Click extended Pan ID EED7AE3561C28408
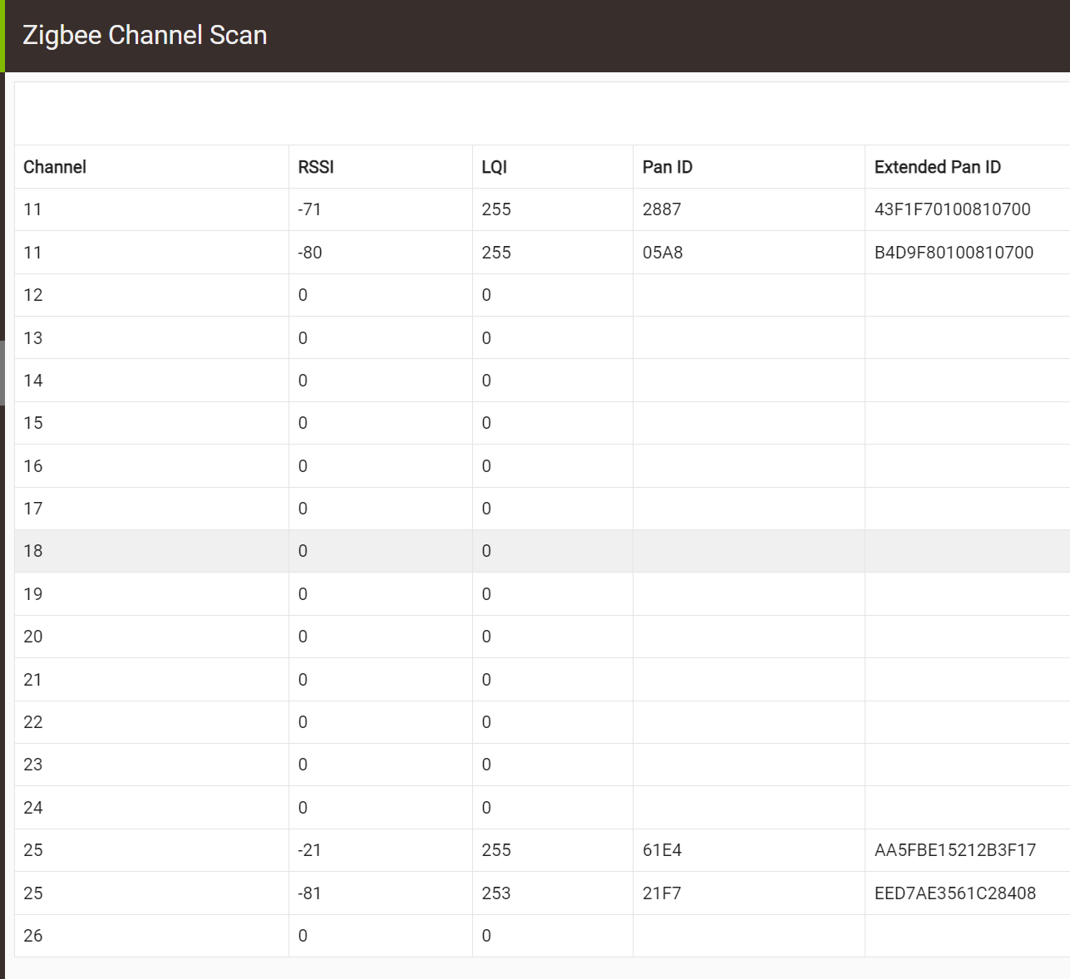 tap(955, 893)
